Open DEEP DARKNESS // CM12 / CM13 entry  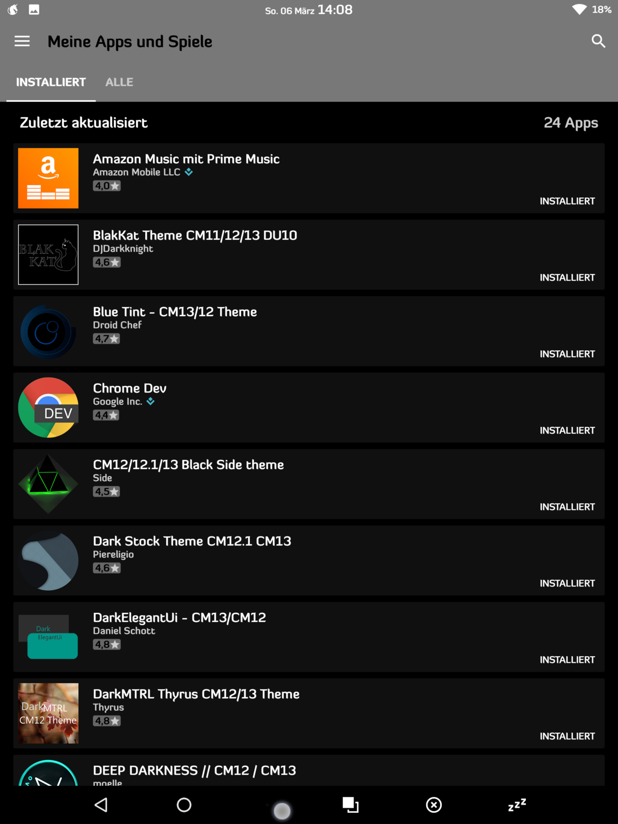click(194, 770)
